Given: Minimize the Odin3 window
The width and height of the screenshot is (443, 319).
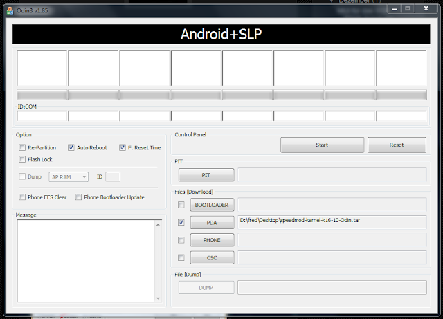Looking at the screenshot, I should [x=395, y=9].
